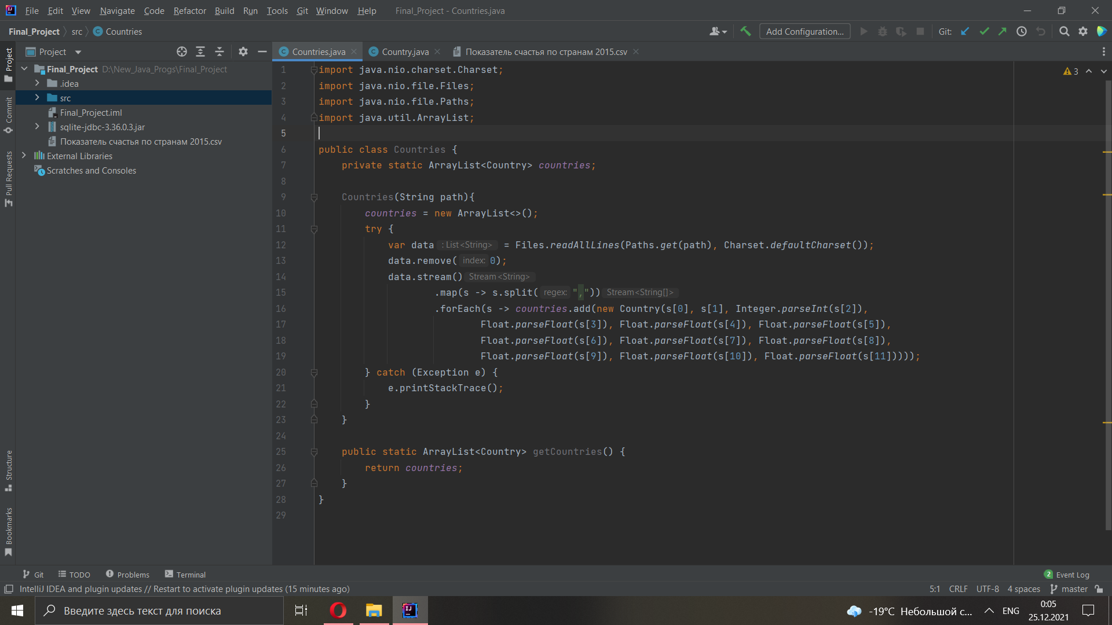Toggle the Bookmarks sidebar tab
The height and width of the screenshot is (625, 1112).
8,532
